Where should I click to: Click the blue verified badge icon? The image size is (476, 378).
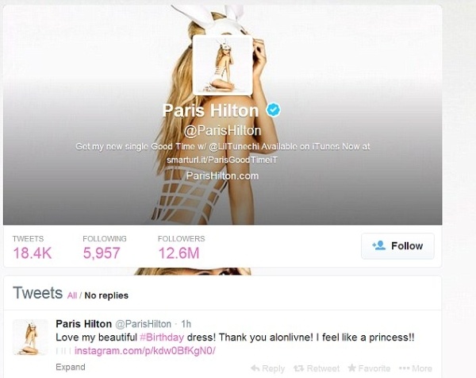tap(274, 110)
